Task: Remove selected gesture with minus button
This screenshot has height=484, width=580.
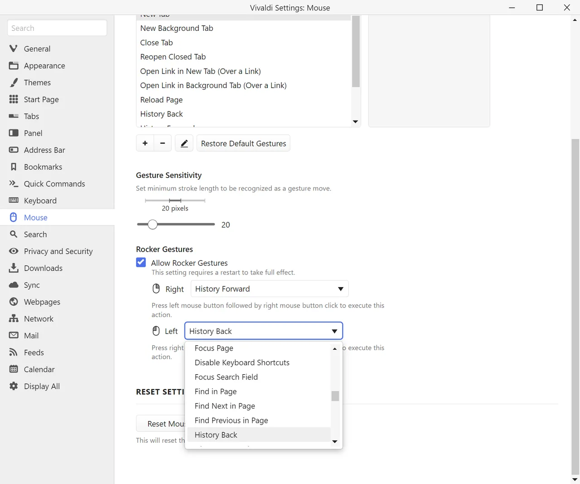Action: click(x=163, y=143)
